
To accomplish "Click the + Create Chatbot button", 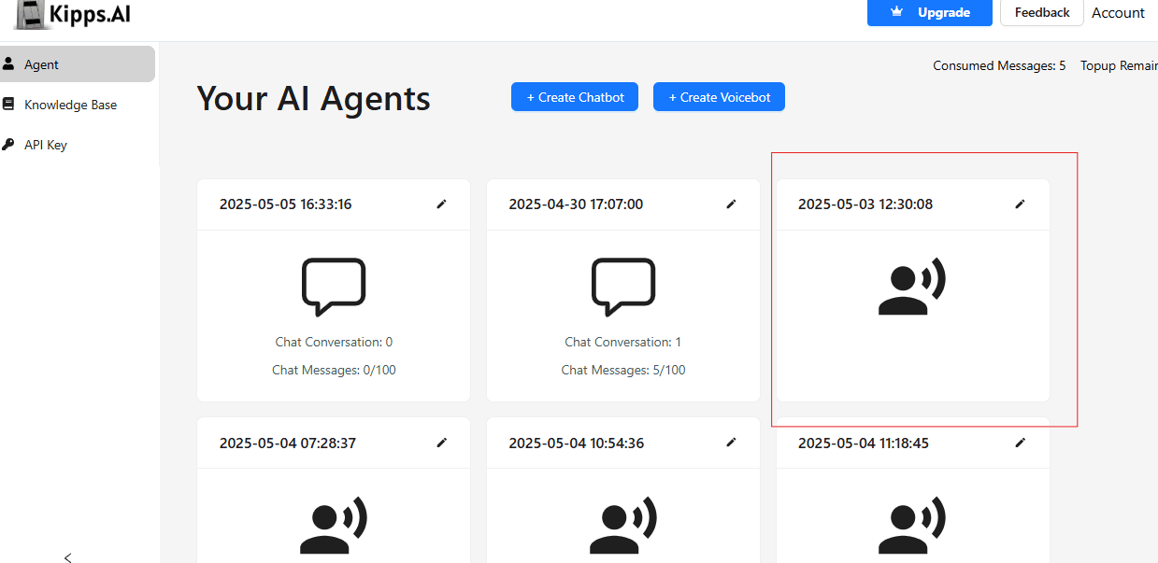I will (574, 97).
